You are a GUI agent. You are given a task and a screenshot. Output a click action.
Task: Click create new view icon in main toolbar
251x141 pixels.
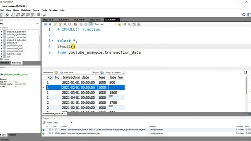tap(23, 15)
